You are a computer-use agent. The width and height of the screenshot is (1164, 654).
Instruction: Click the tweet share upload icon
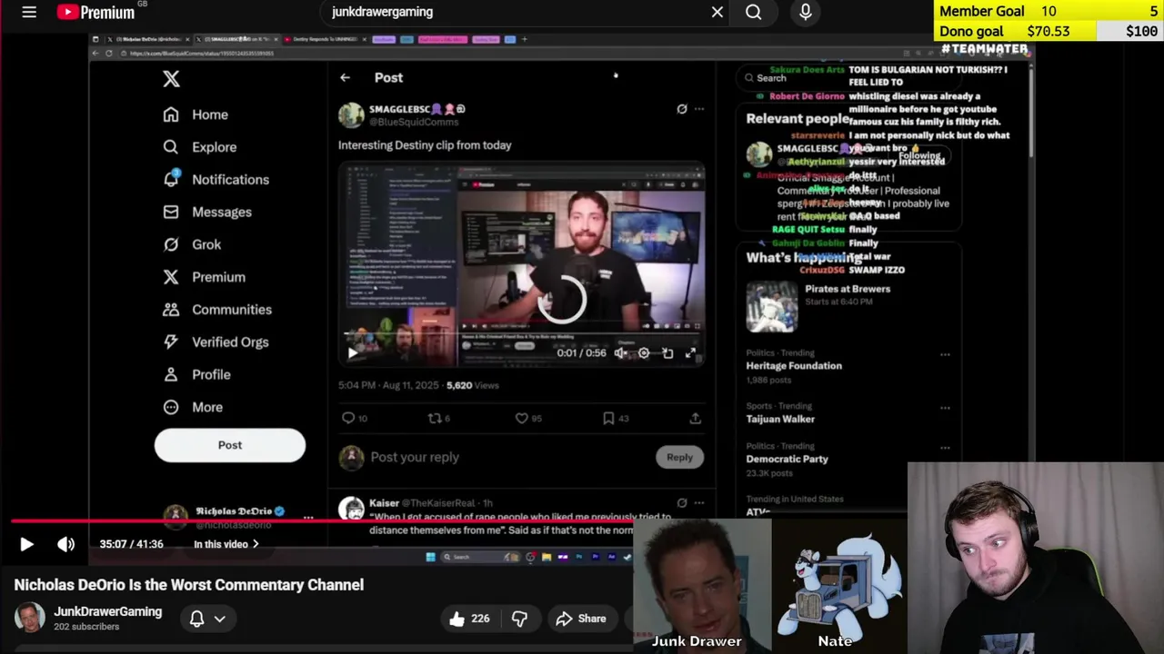[695, 418]
